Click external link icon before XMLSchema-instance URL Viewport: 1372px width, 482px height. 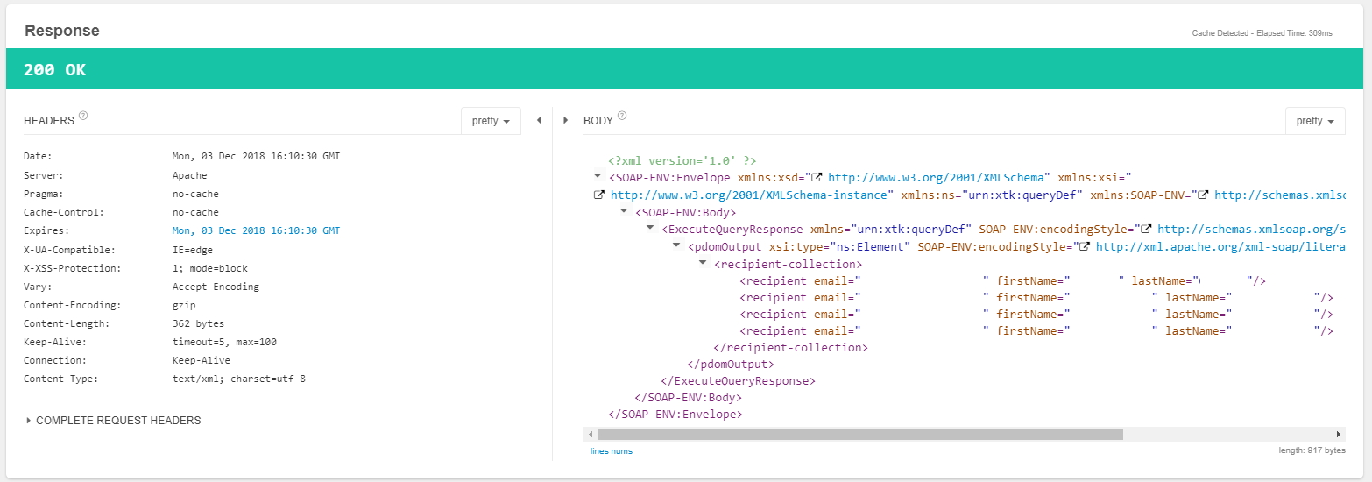point(598,195)
